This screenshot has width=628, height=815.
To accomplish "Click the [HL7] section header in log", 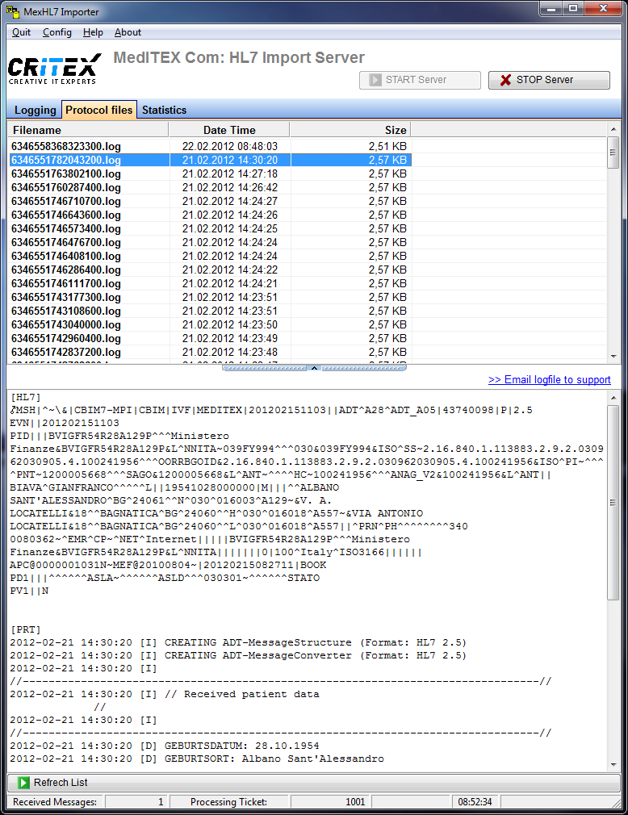I will pos(26,397).
